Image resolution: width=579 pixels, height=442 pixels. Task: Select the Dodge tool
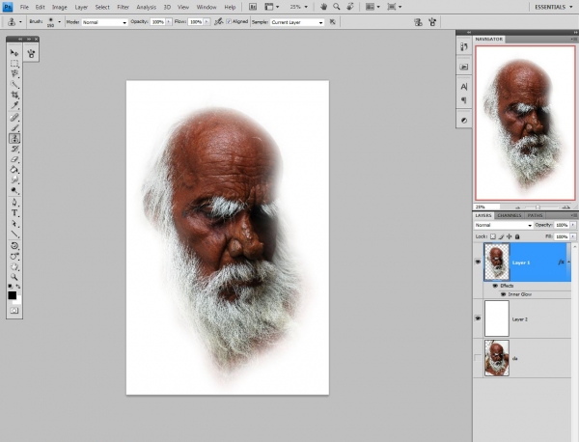(14, 190)
